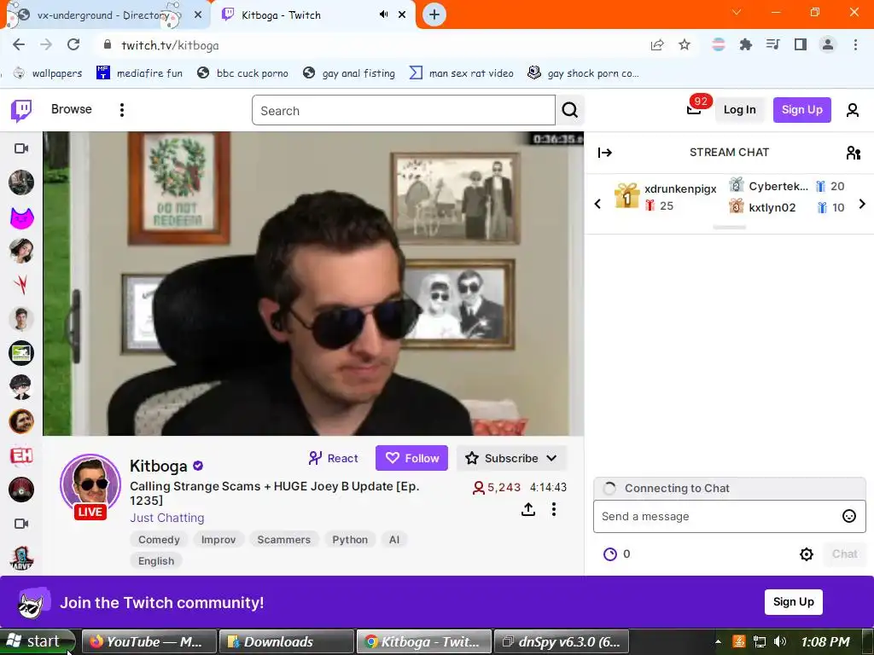874x655 pixels.
Task: Switch to dnSpy v6.3.0 taskbar window
Action: tap(562, 641)
